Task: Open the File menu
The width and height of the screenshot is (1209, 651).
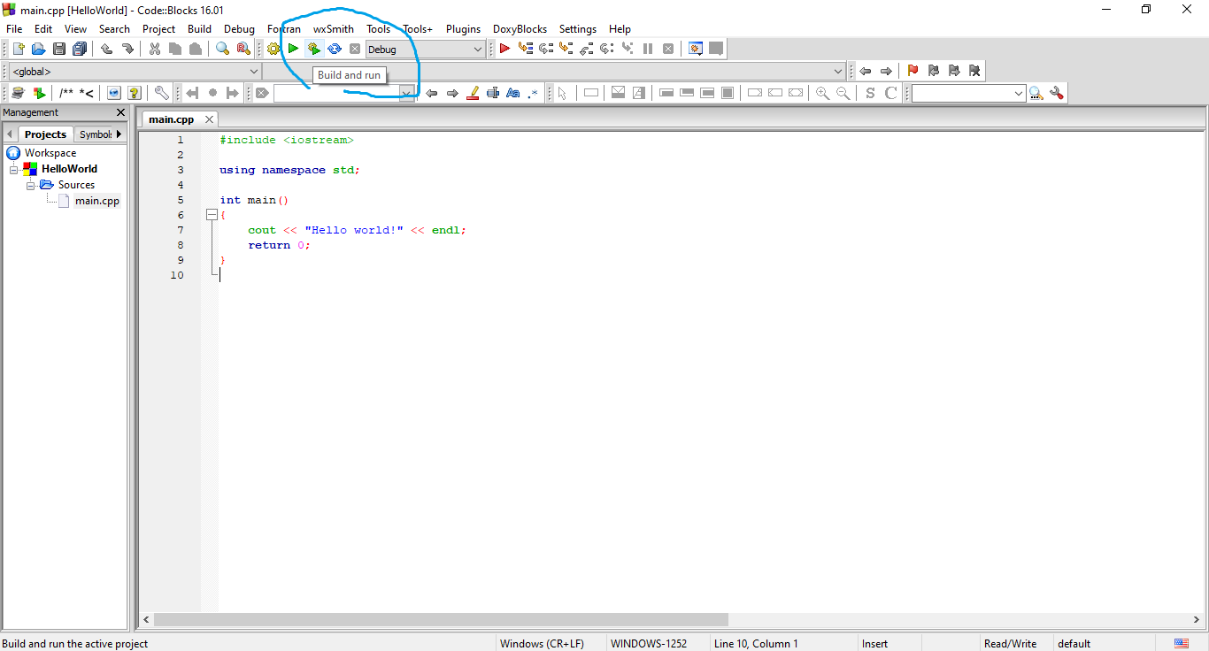Action: (14, 29)
